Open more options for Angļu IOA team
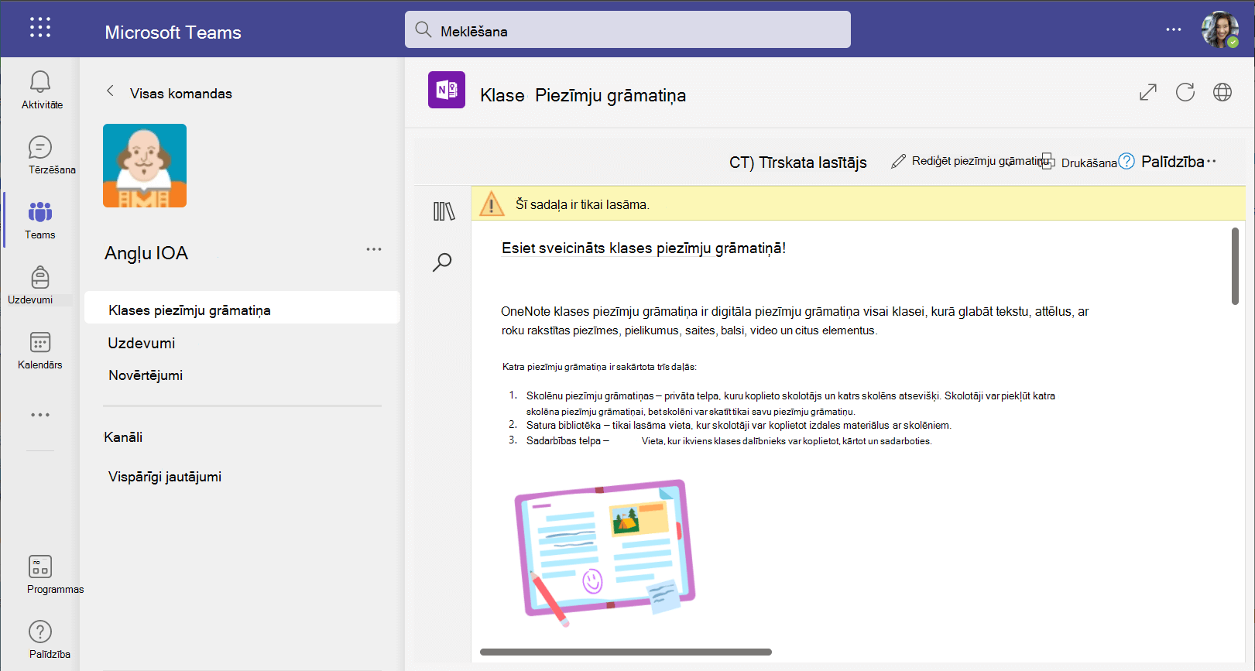Screen dimensions: 1255x671 374,249
